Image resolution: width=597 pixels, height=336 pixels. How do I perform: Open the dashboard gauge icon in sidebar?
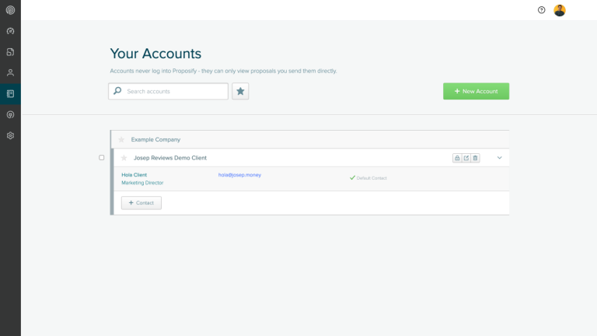coord(10,31)
